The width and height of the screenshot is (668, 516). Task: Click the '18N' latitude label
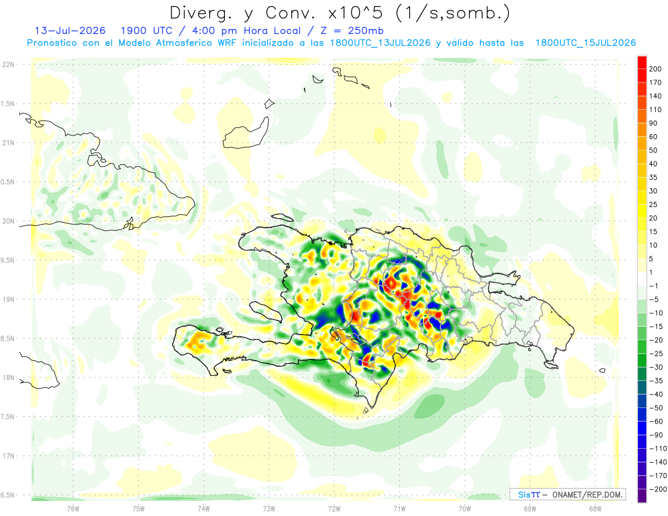pyautogui.click(x=8, y=377)
